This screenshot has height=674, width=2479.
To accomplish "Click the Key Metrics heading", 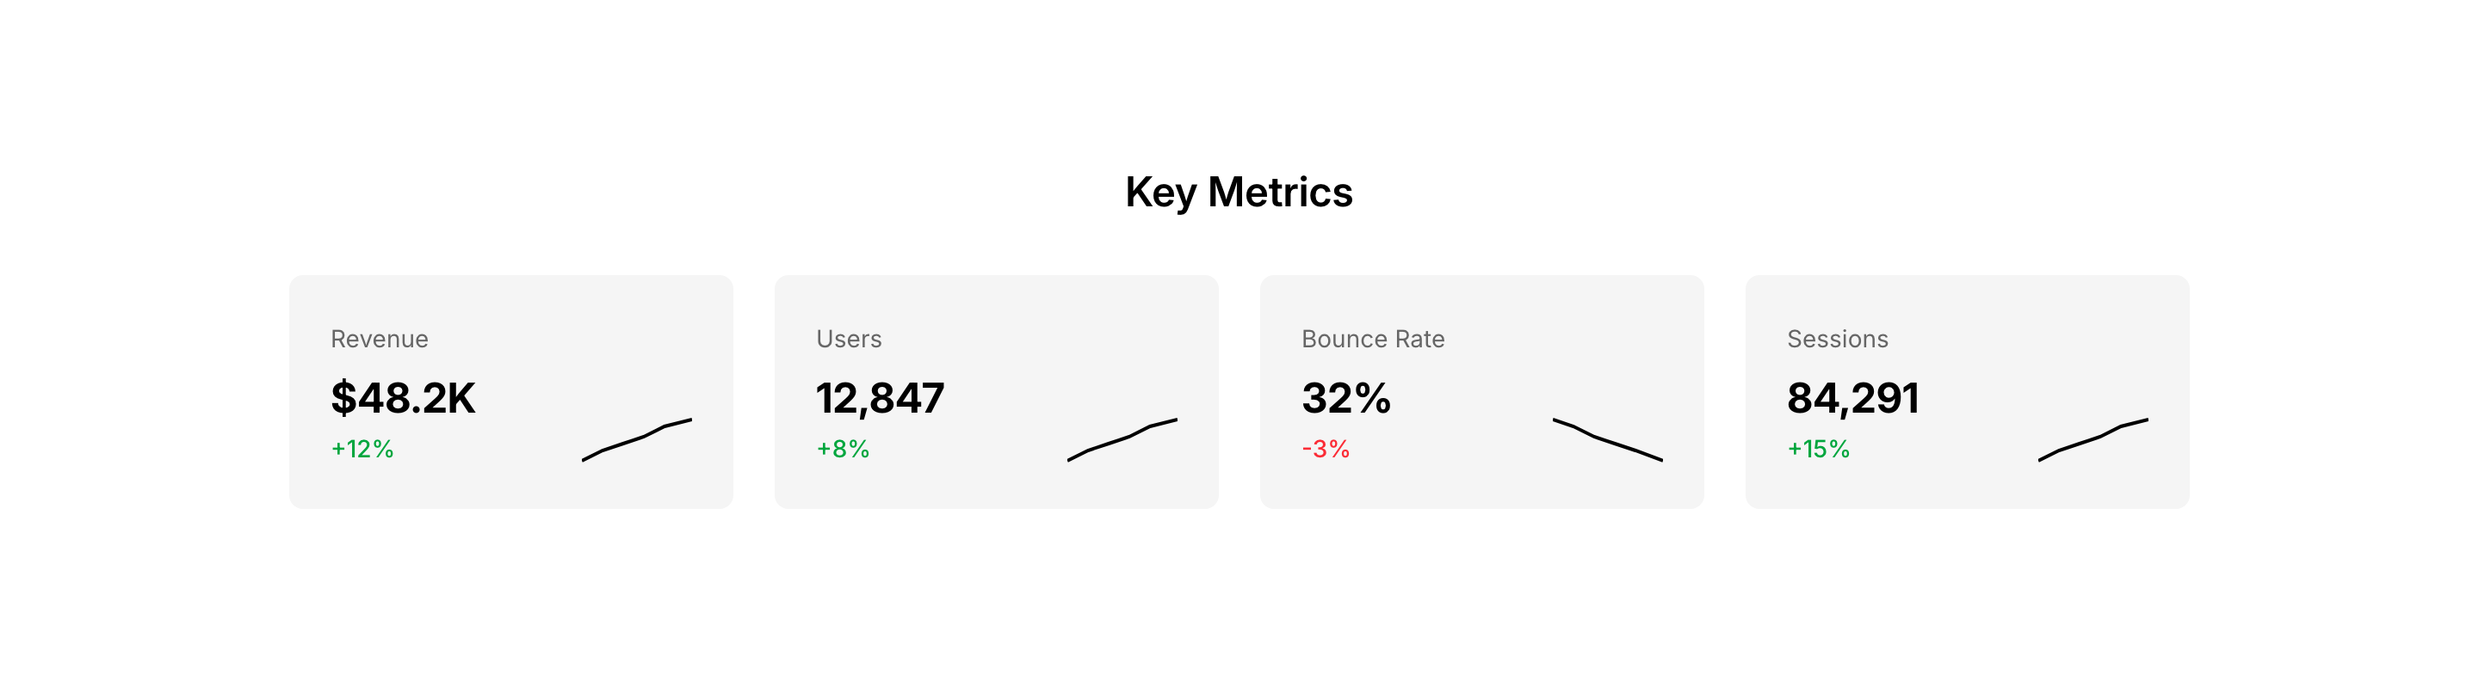I will tap(1239, 193).
